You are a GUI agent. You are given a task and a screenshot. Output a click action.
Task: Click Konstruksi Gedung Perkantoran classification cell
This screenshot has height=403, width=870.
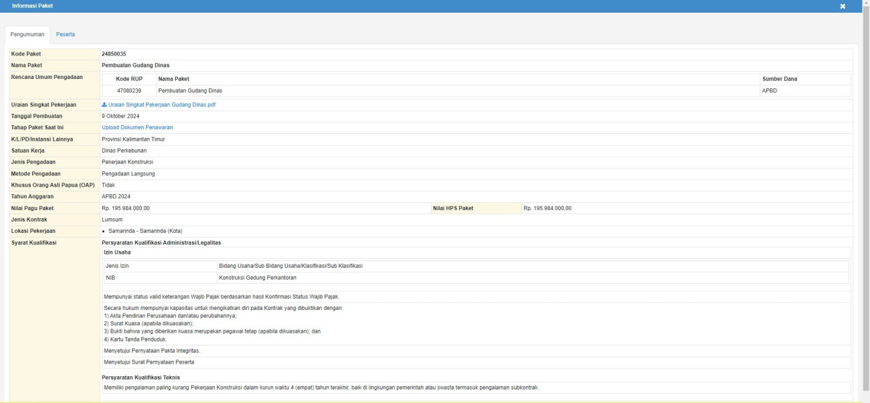point(258,277)
